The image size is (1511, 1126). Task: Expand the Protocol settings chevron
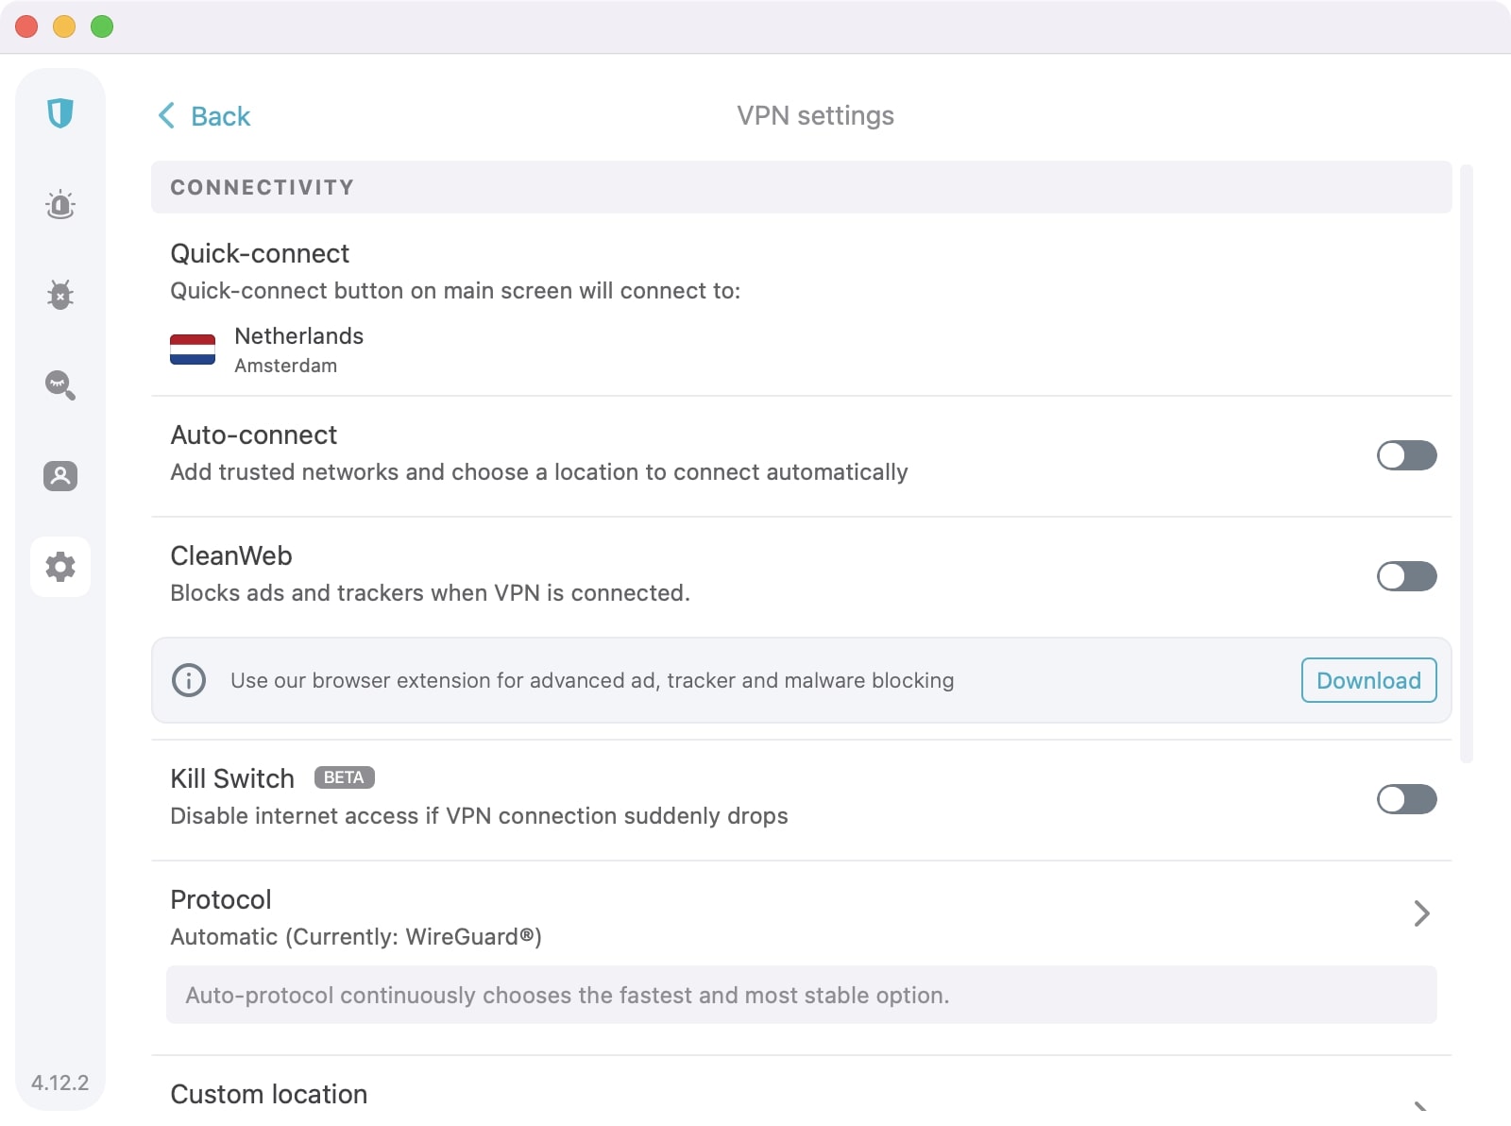pos(1421,913)
